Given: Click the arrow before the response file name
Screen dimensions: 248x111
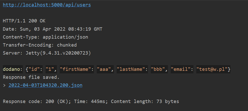Looking at the screenshot, I should click(x=4, y=85).
